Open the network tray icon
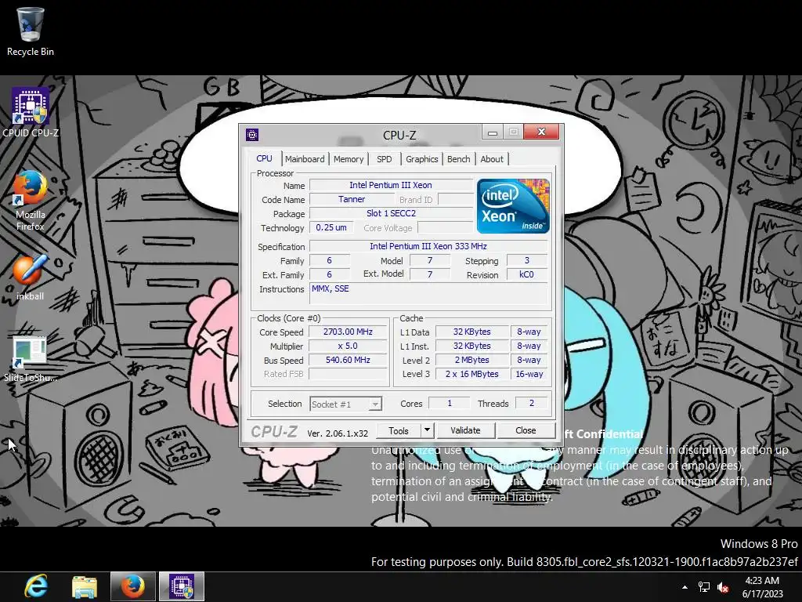The height and width of the screenshot is (602, 802). [x=704, y=586]
